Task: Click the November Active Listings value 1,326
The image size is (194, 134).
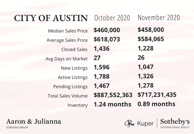Action: coord(145,77)
